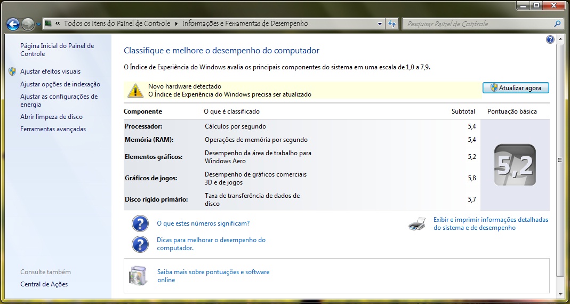
Task: Open the breadcrumb chevron before Informações
Action: coord(176,24)
